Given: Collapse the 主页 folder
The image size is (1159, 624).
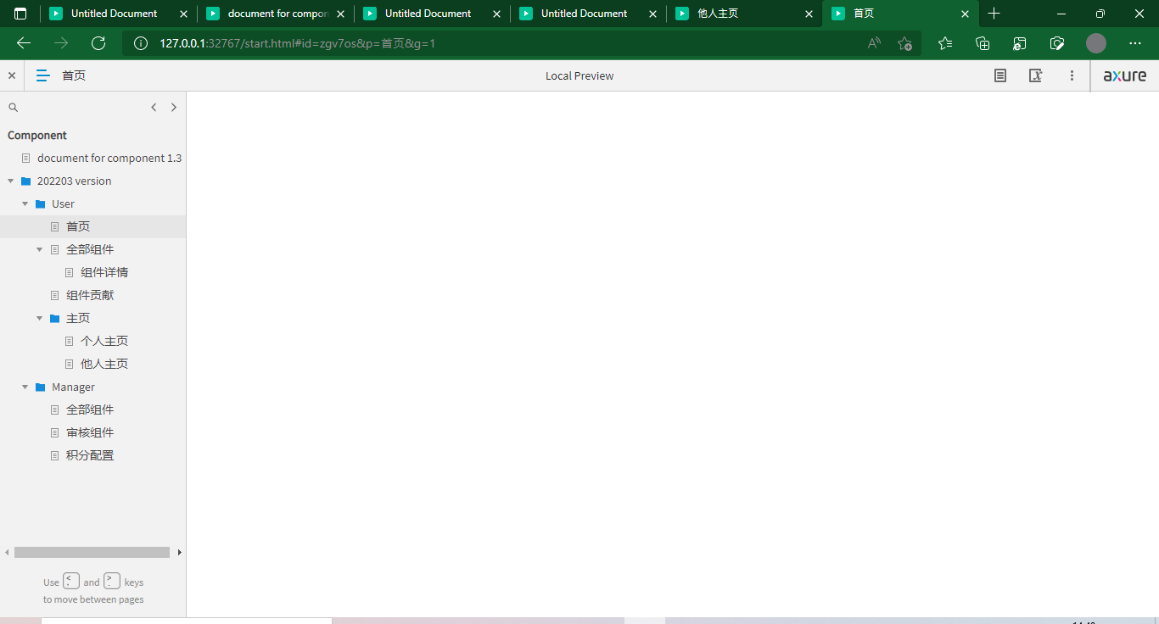Looking at the screenshot, I should click(x=39, y=318).
